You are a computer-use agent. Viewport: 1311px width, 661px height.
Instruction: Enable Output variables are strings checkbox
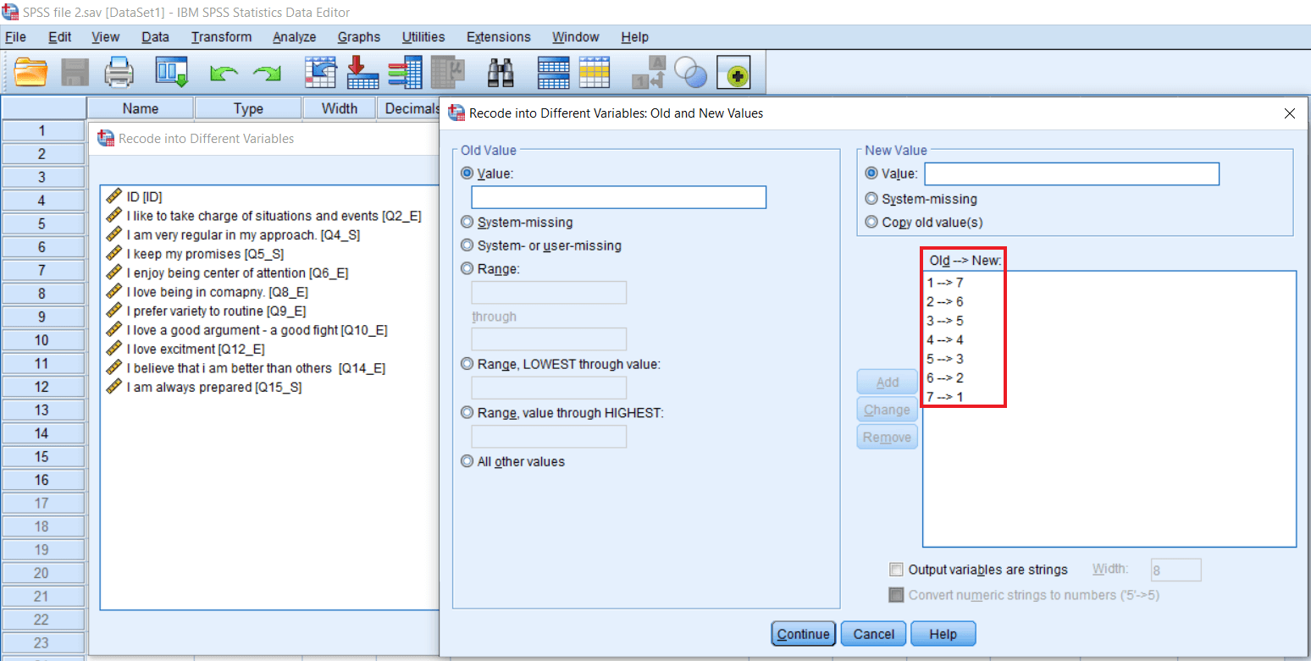click(896, 569)
